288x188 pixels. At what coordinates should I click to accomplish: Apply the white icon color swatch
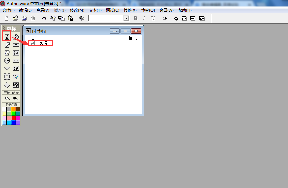point(5,109)
